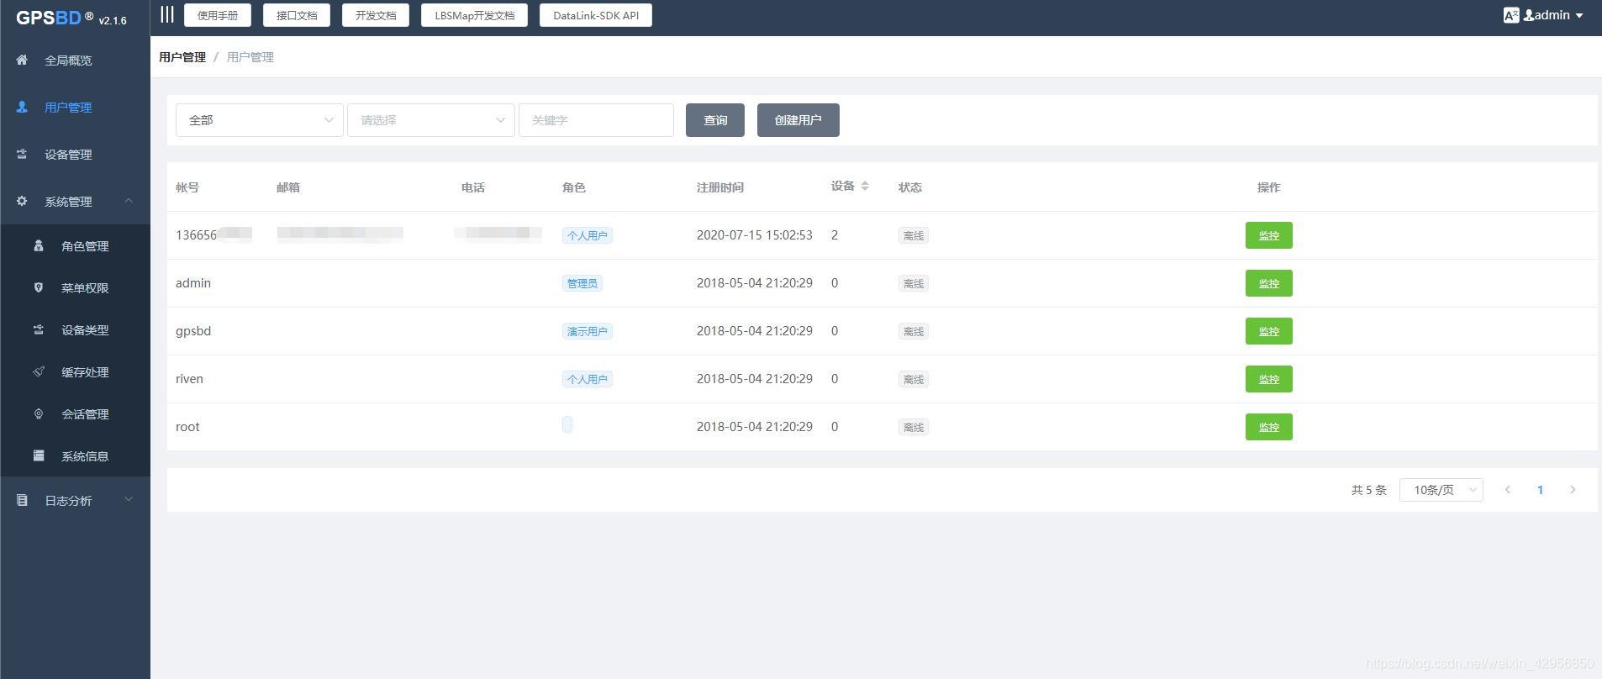Click registration time 2020-07-15 15:02:53
The width and height of the screenshot is (1602, 679).
pyautogui.click(x=754, y=235)
